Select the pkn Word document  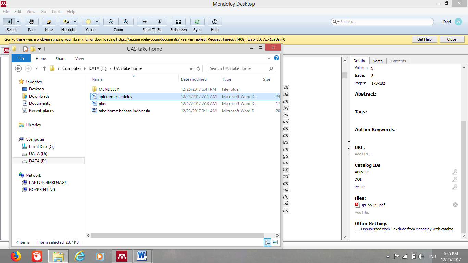click(102, 103)
